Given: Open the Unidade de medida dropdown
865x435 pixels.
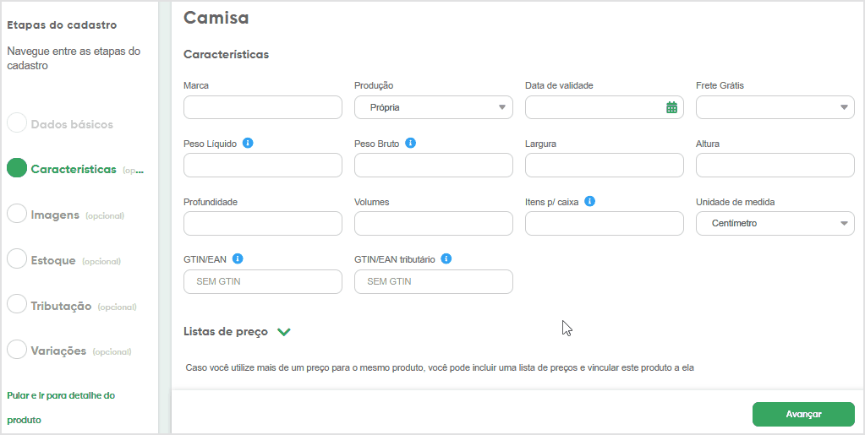Looking at the screenshot, I should [x=775, y=223].
